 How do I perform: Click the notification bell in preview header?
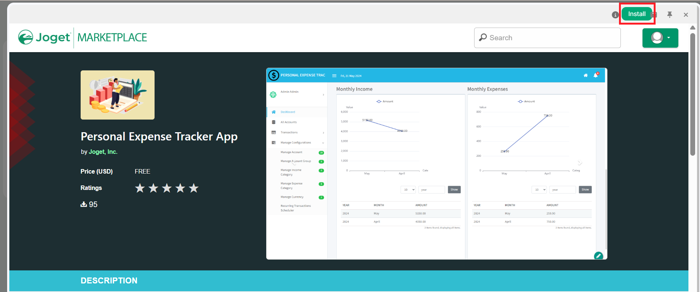point(596,75)
